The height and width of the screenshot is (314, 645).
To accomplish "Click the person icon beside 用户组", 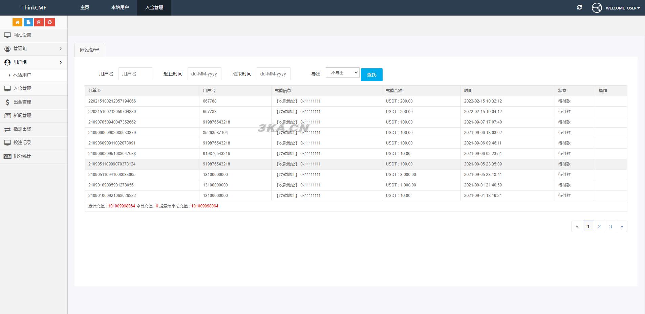I will pyautogui.click(x=7, y=62).
